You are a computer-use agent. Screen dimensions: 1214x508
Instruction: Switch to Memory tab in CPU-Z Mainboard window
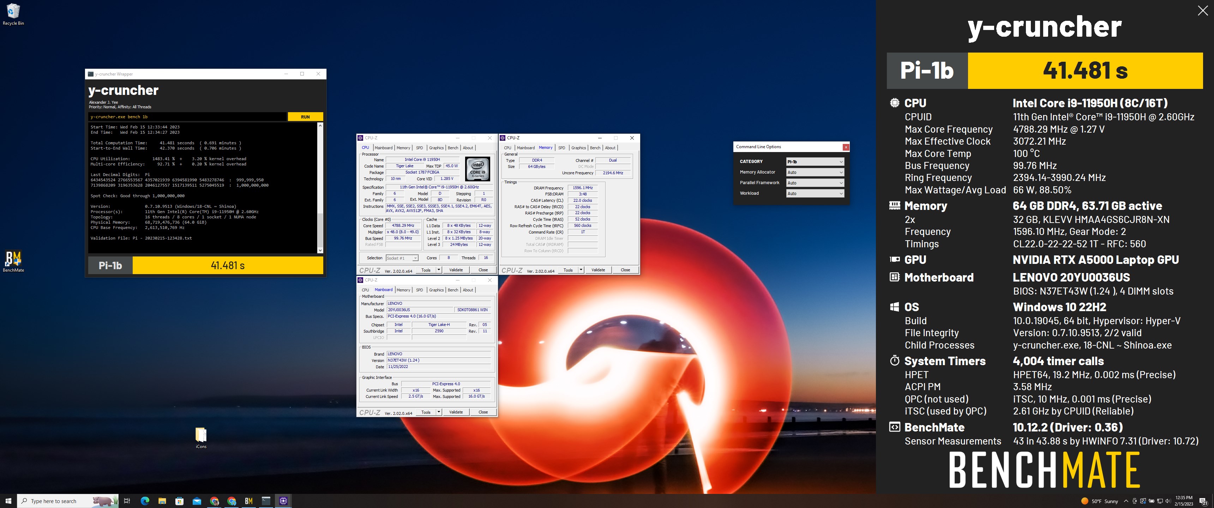point(403,290)
